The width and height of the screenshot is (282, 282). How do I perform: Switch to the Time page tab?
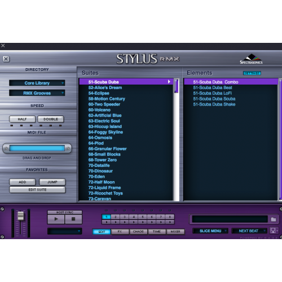[157, 232]
